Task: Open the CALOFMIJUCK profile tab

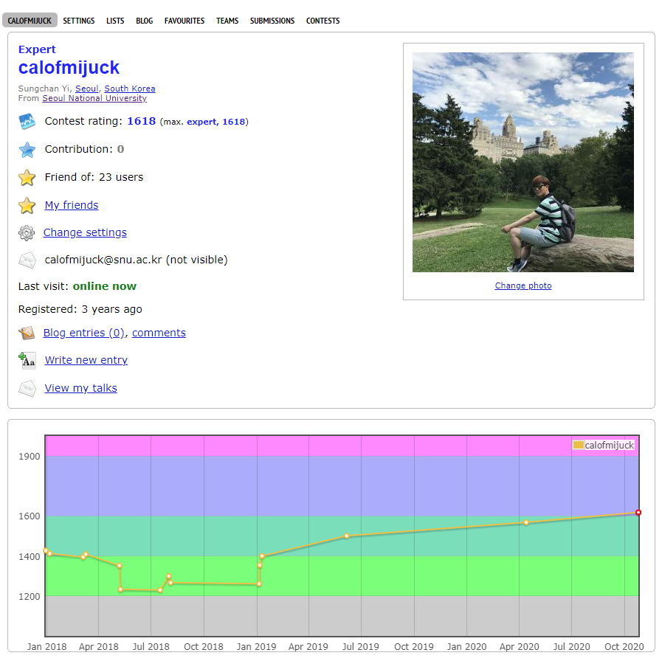Action: pos(30,20)
